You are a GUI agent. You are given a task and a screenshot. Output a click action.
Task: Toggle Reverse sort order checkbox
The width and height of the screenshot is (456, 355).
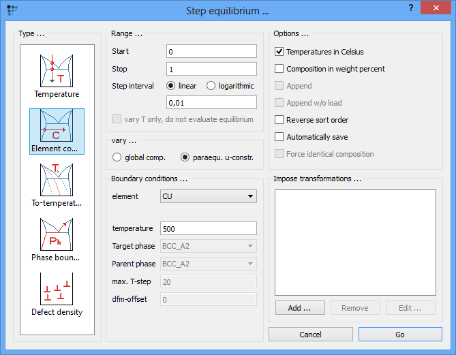279,120
